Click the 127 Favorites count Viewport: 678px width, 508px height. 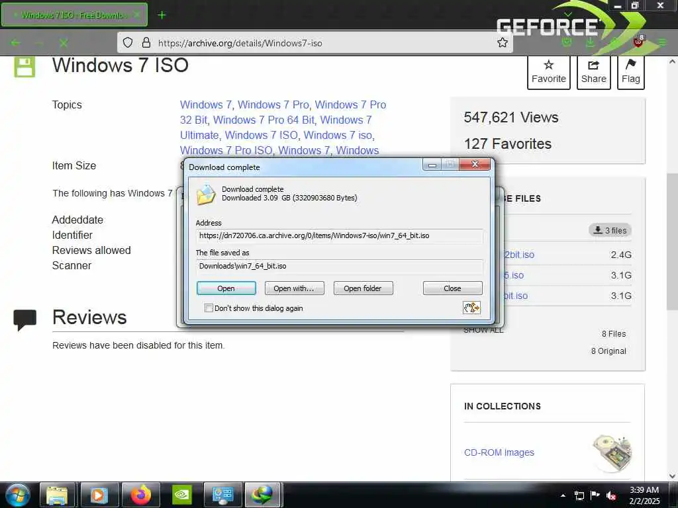point(508,144)
